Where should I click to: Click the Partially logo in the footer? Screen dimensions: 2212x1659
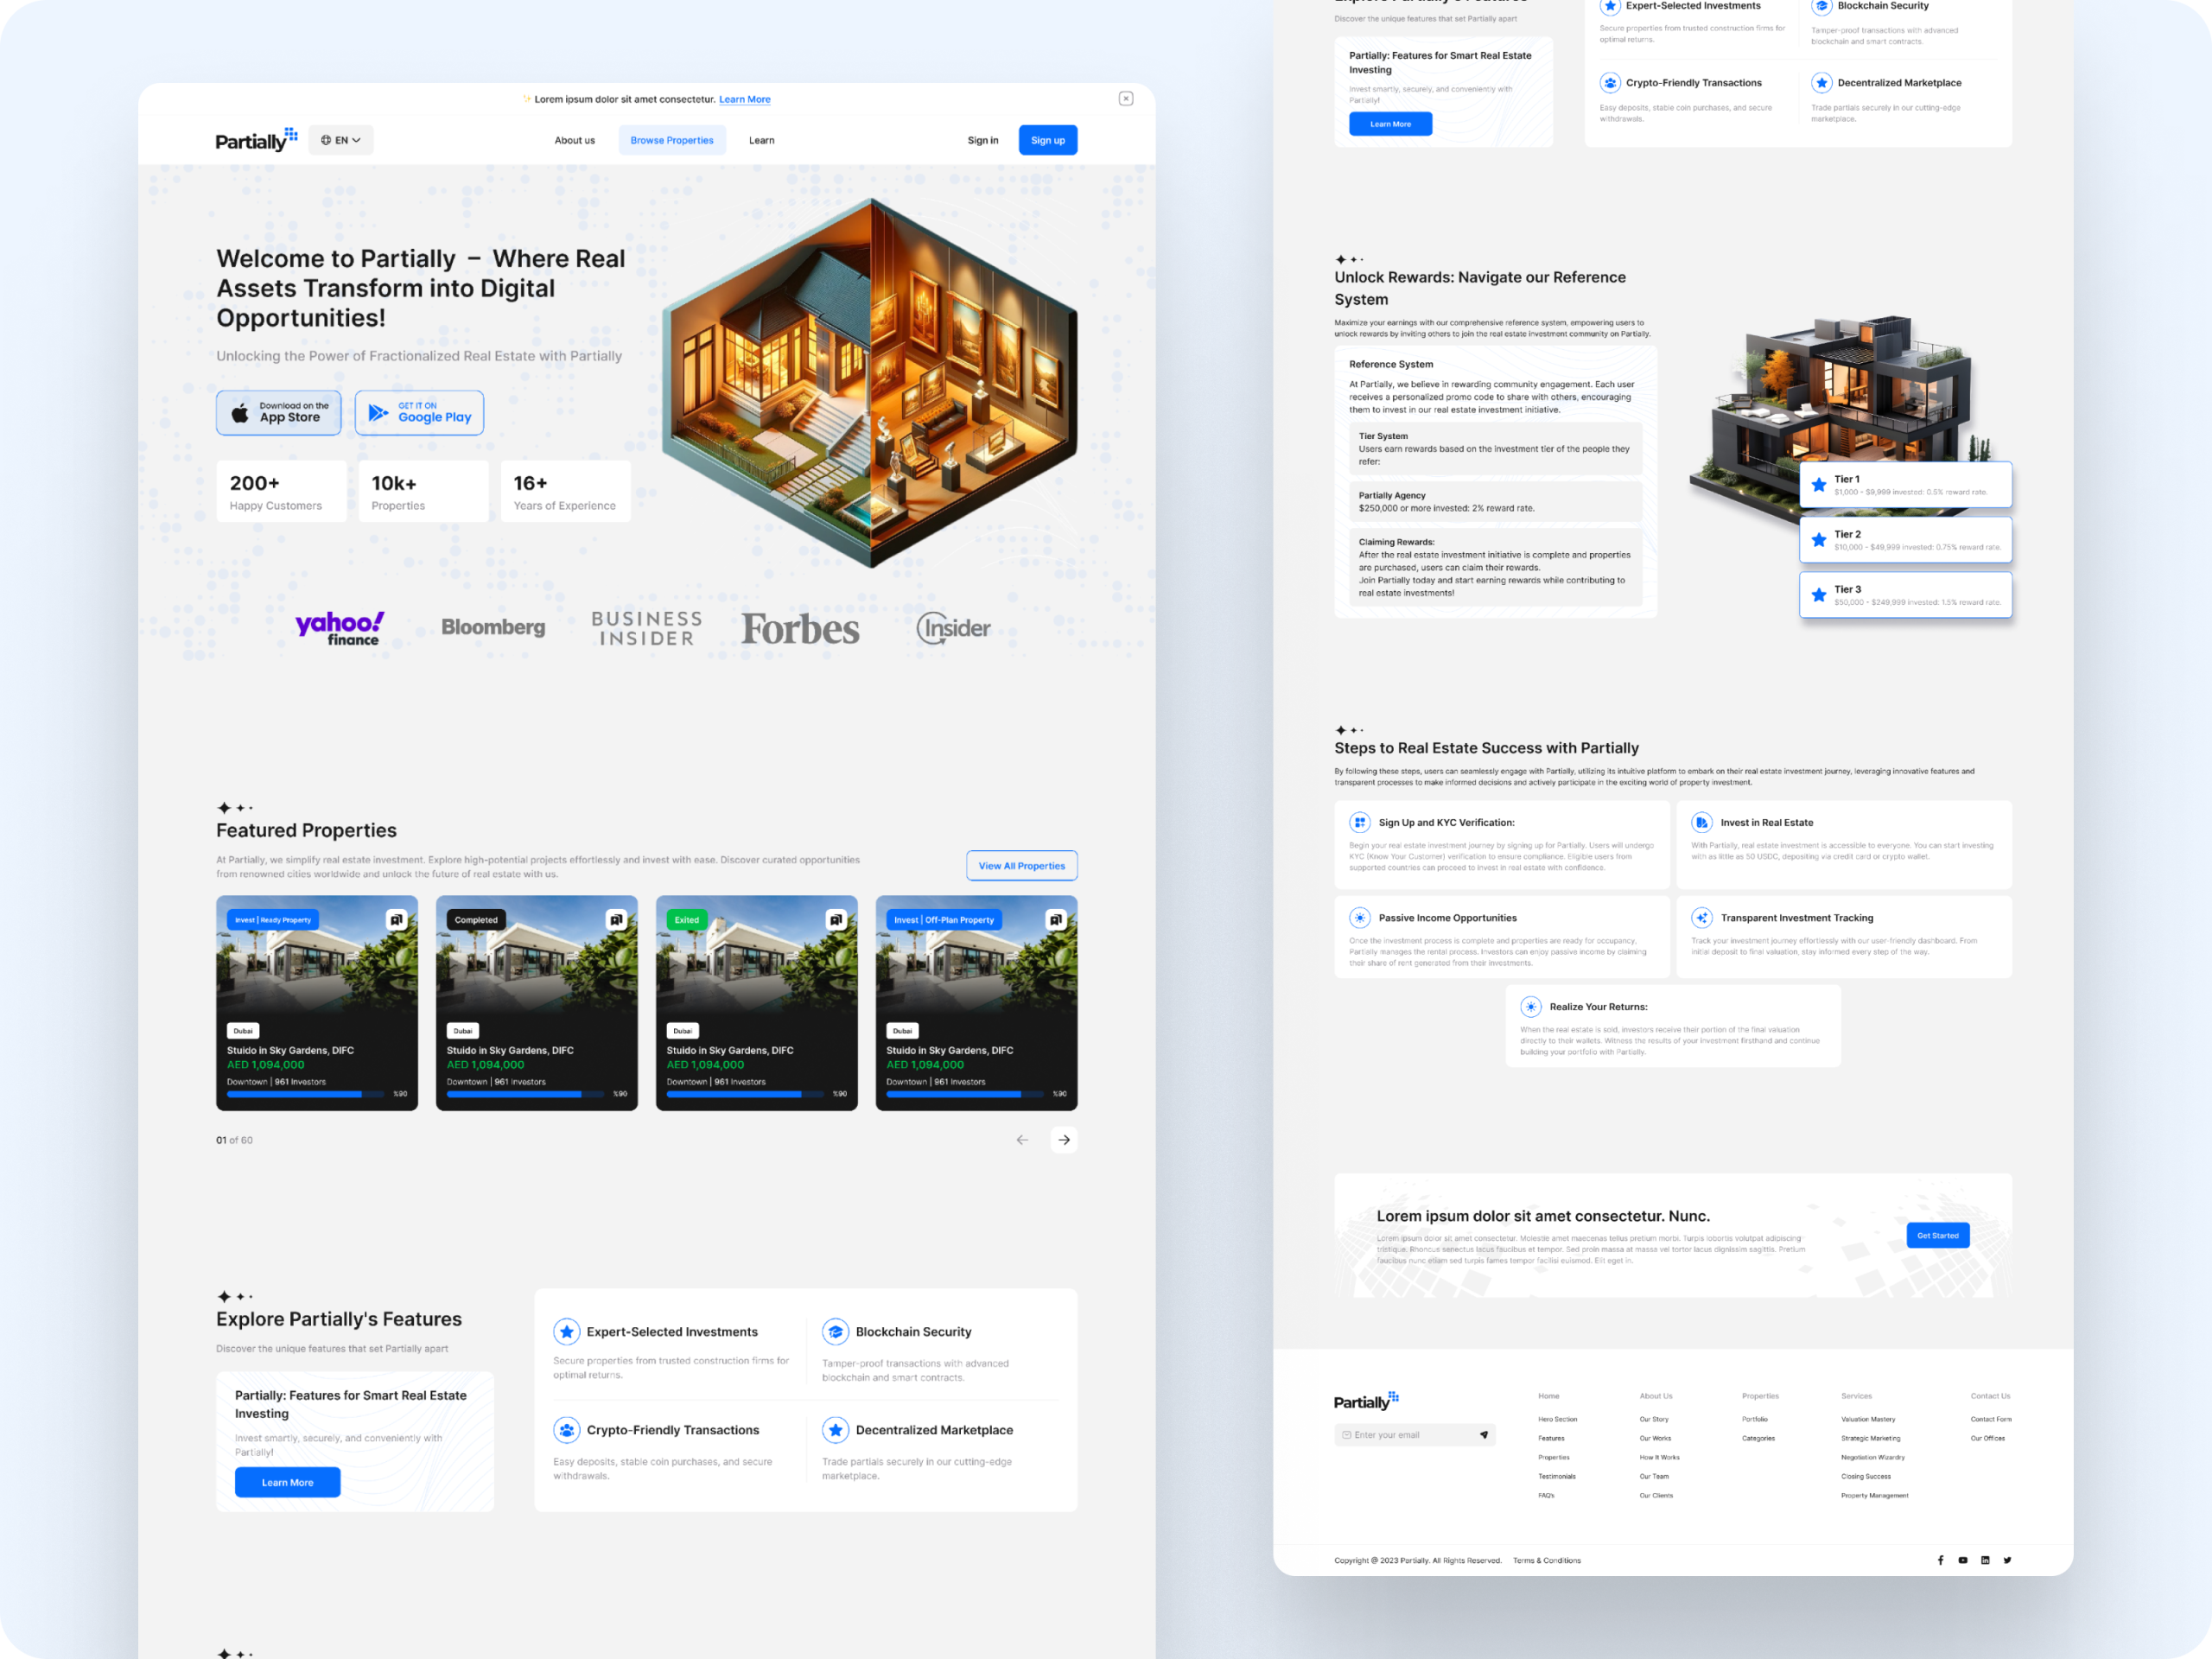point(1366,1401)
